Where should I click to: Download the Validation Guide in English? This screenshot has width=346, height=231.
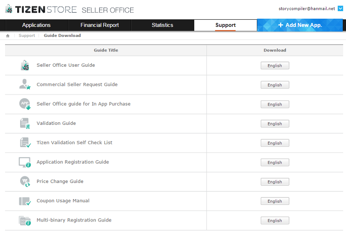(x=275, y=124)
